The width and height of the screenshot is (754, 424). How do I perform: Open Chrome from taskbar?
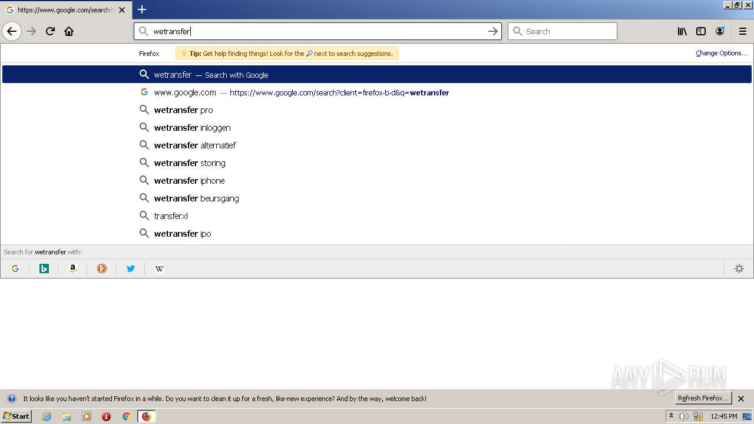pos(126,416)
